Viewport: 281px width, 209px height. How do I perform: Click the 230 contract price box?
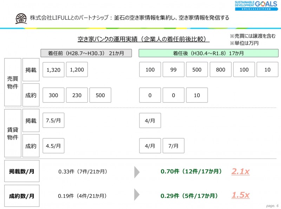pos(77,95)
